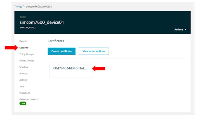Click breadcrumb text simcom7600_device01

pyautogui.click(x=39, y=6)
